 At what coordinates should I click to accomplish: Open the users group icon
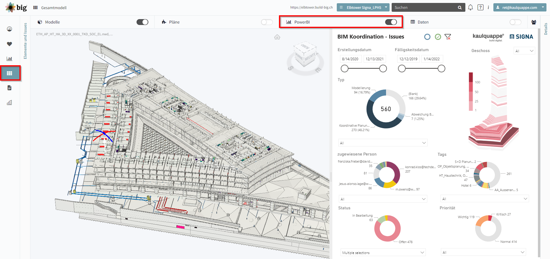pyautogui.click(x=534, y=22)
